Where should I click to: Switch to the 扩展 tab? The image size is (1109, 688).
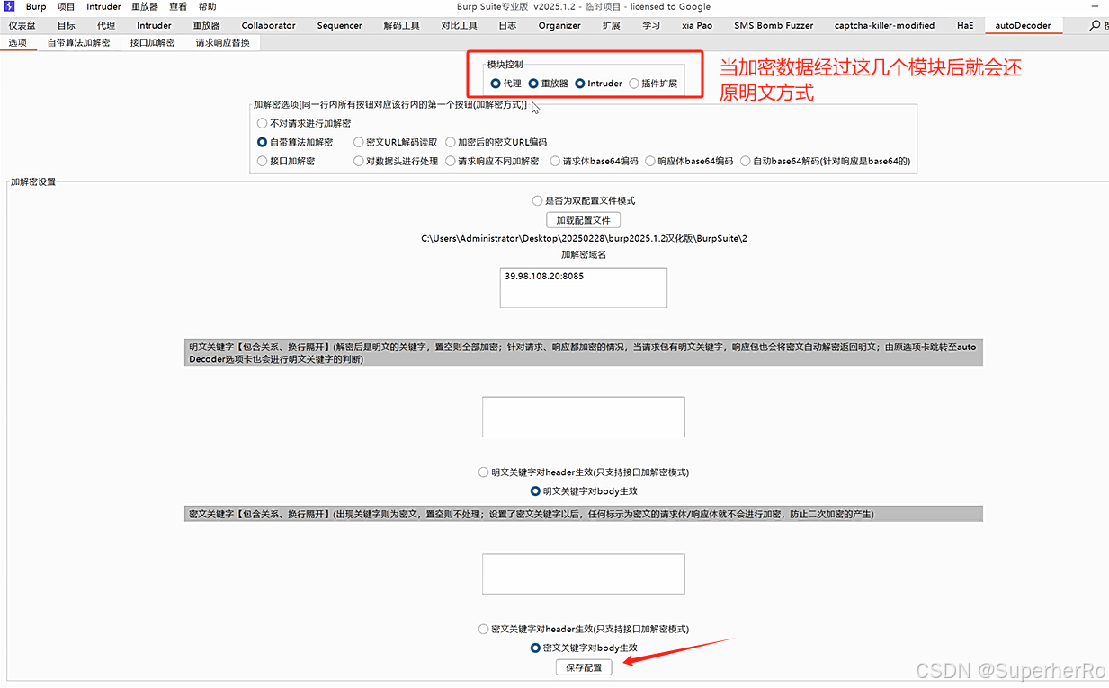[x=612, y=25]
